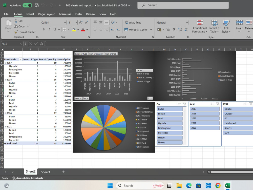Click the Increase Decimal icon
253x190 pixels.
[179, 29]
